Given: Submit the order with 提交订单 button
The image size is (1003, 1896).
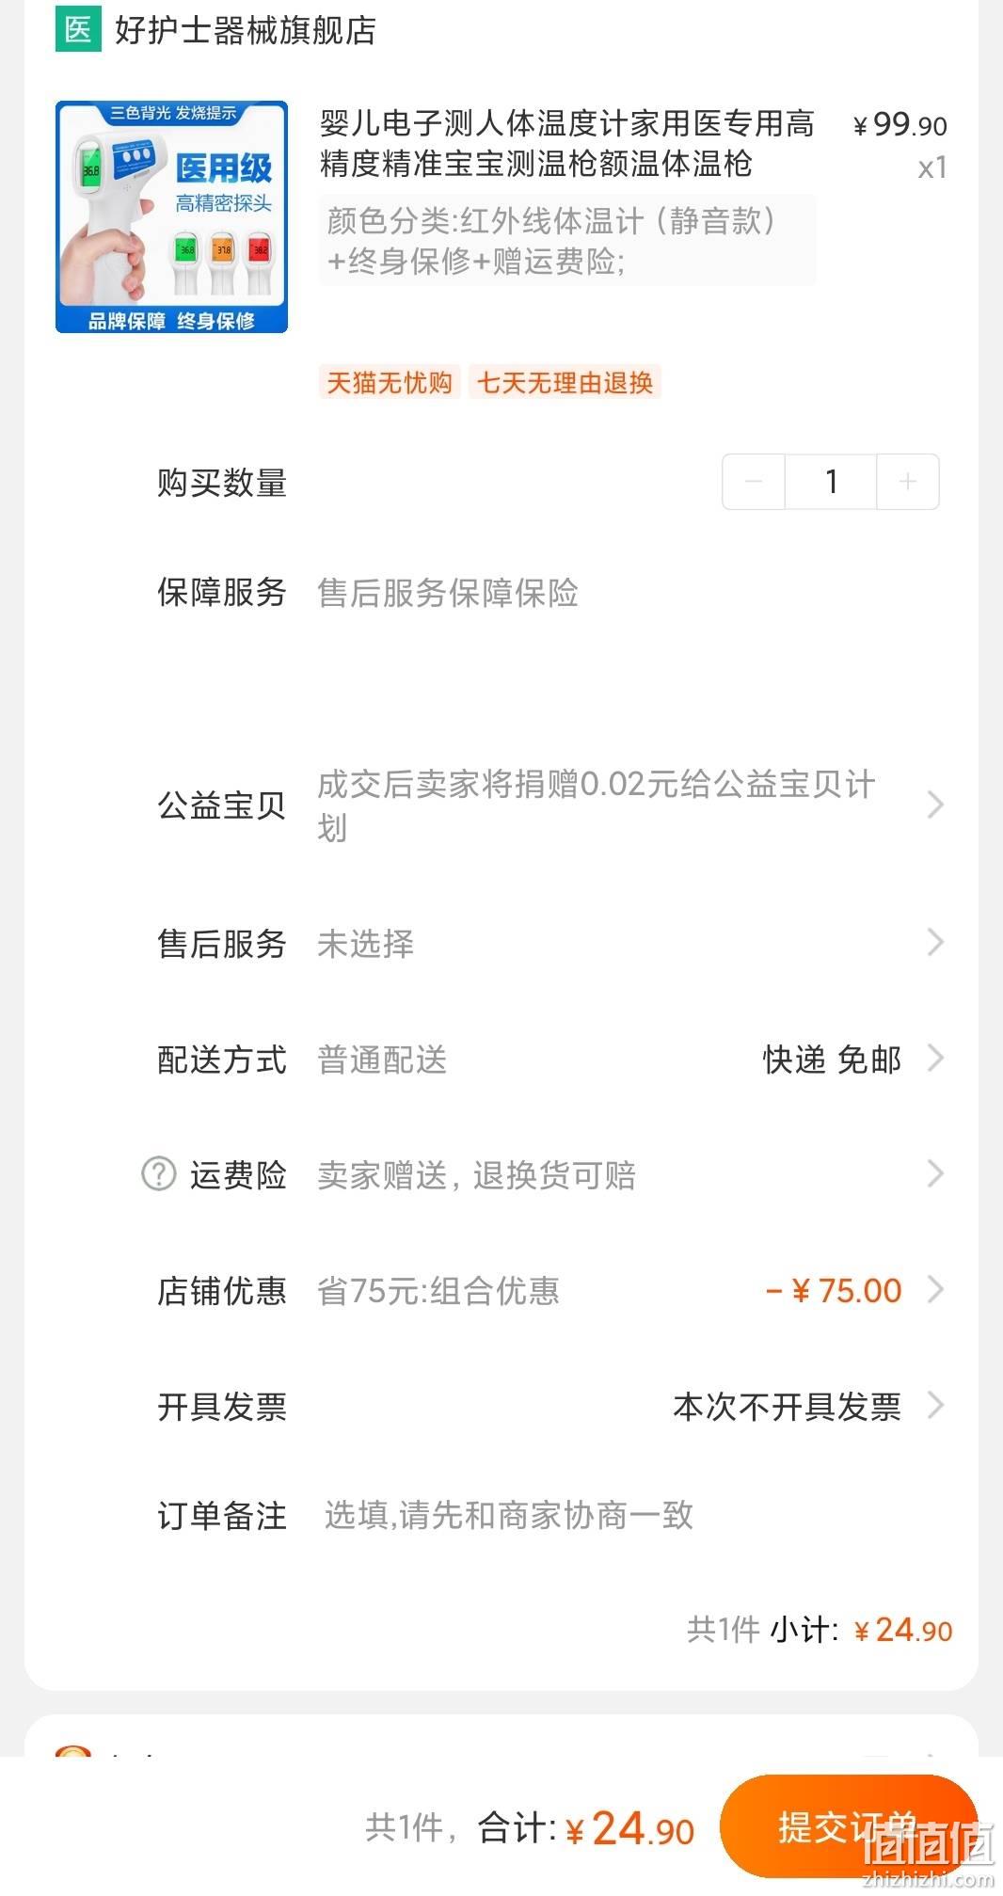Looking at the screenshot, I should click(x=849, y=1827).
